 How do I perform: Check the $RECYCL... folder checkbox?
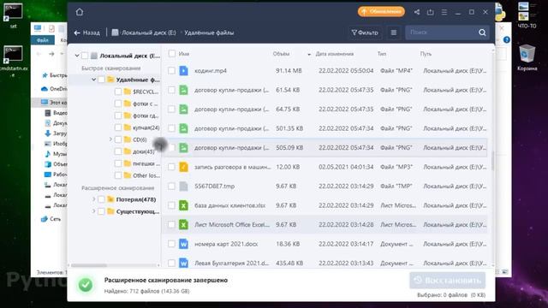[x=118, y=92]
